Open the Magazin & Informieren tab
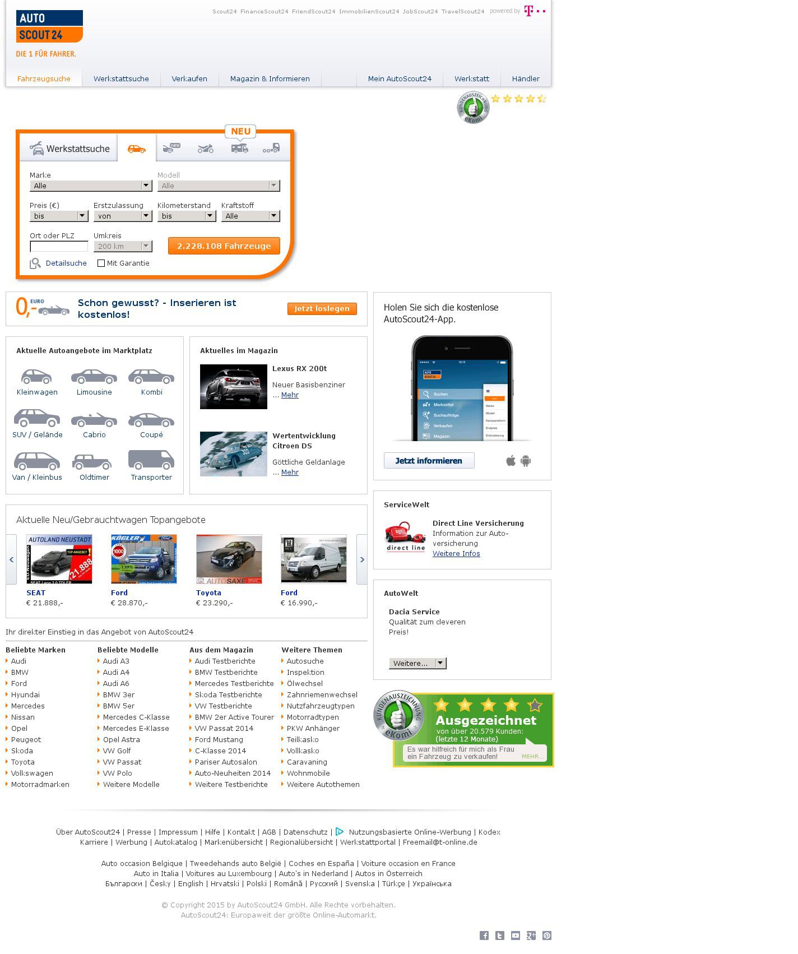Viewport: 798px width, 954px height. (x=270, y=78)
